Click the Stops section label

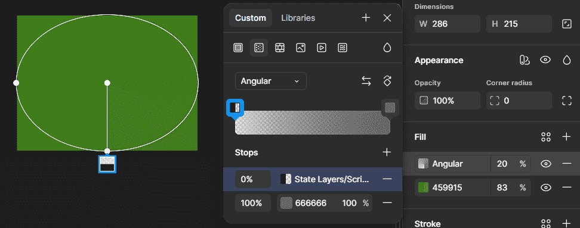(246, 152)
